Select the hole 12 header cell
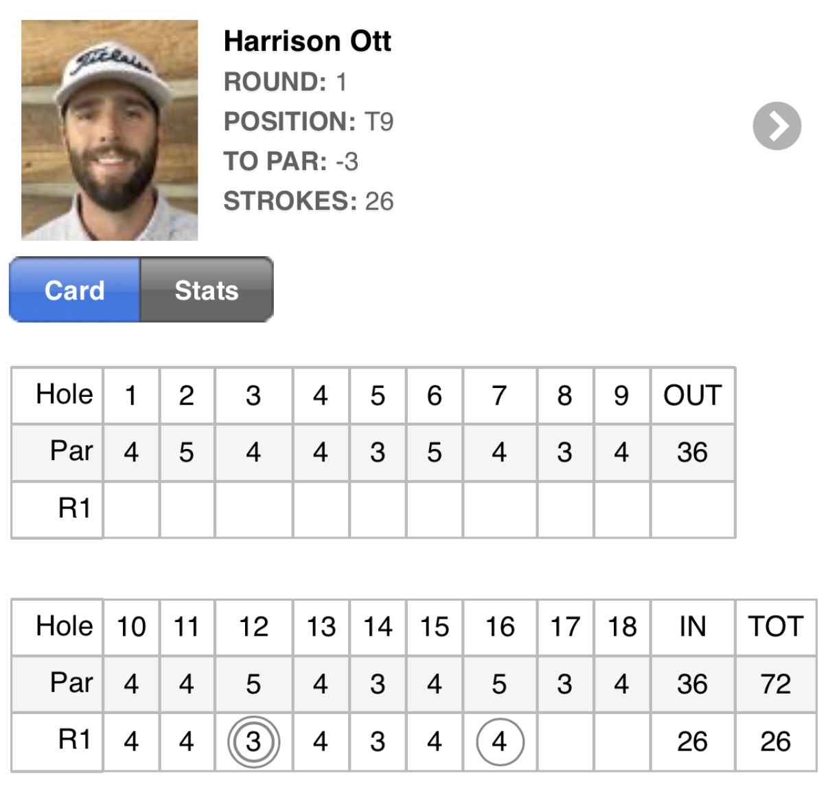 point(253,626)
